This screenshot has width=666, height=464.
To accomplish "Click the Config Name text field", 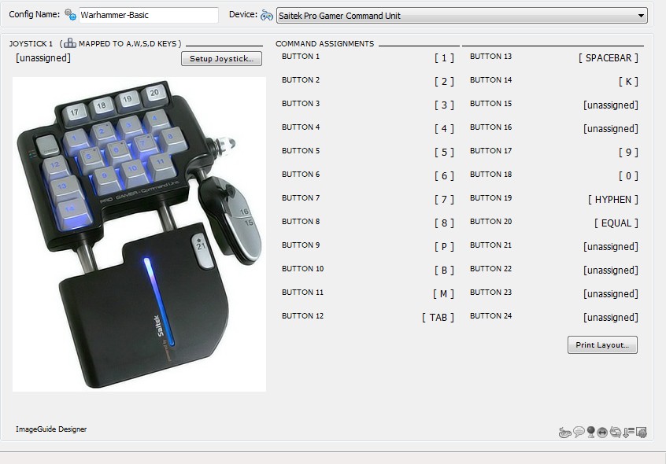I will coord(148,15).
